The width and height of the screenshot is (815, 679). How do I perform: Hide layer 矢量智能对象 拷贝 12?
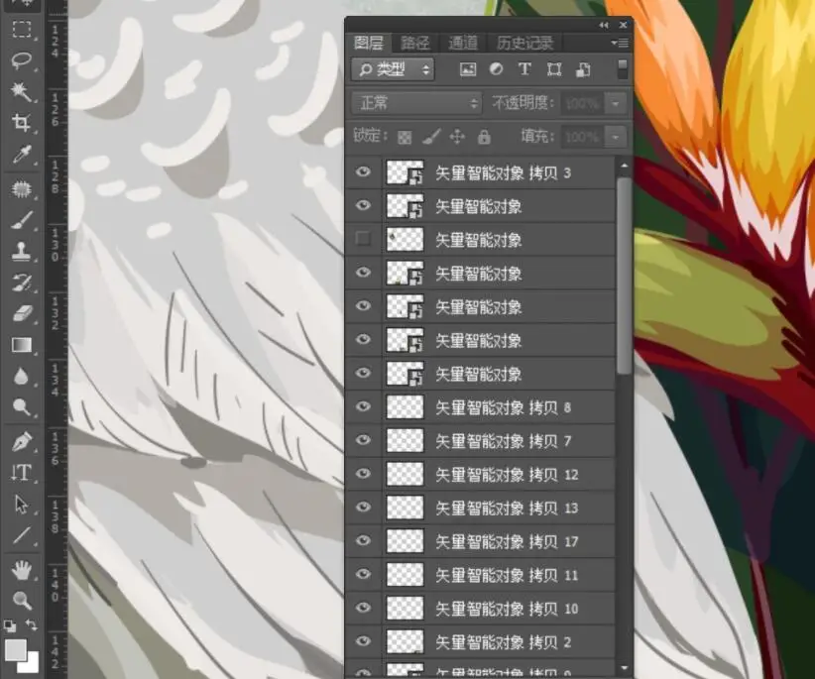363,473
